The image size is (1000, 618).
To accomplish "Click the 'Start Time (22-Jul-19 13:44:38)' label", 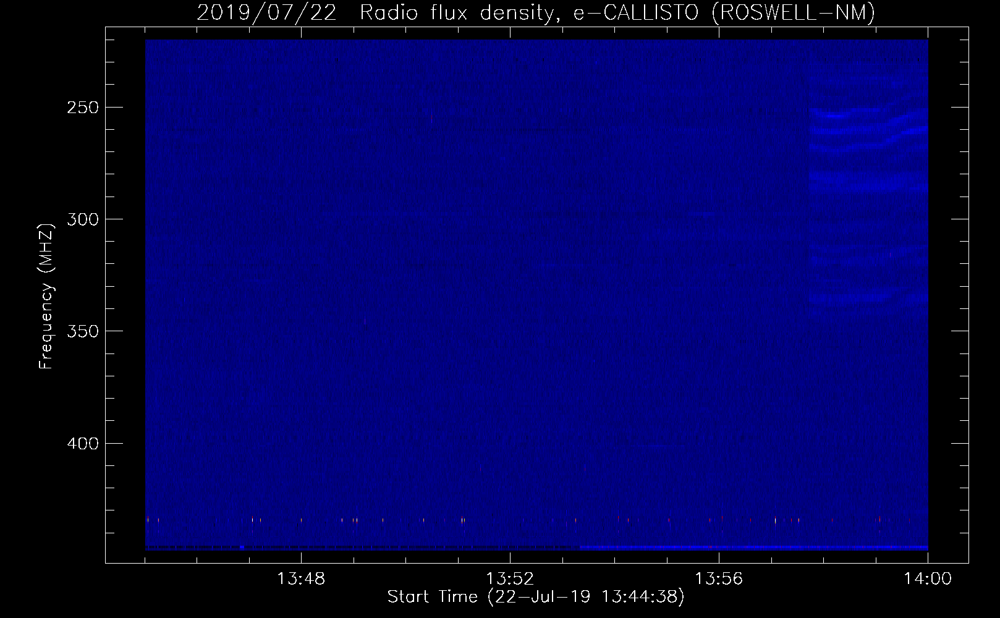I will point(536,597).
